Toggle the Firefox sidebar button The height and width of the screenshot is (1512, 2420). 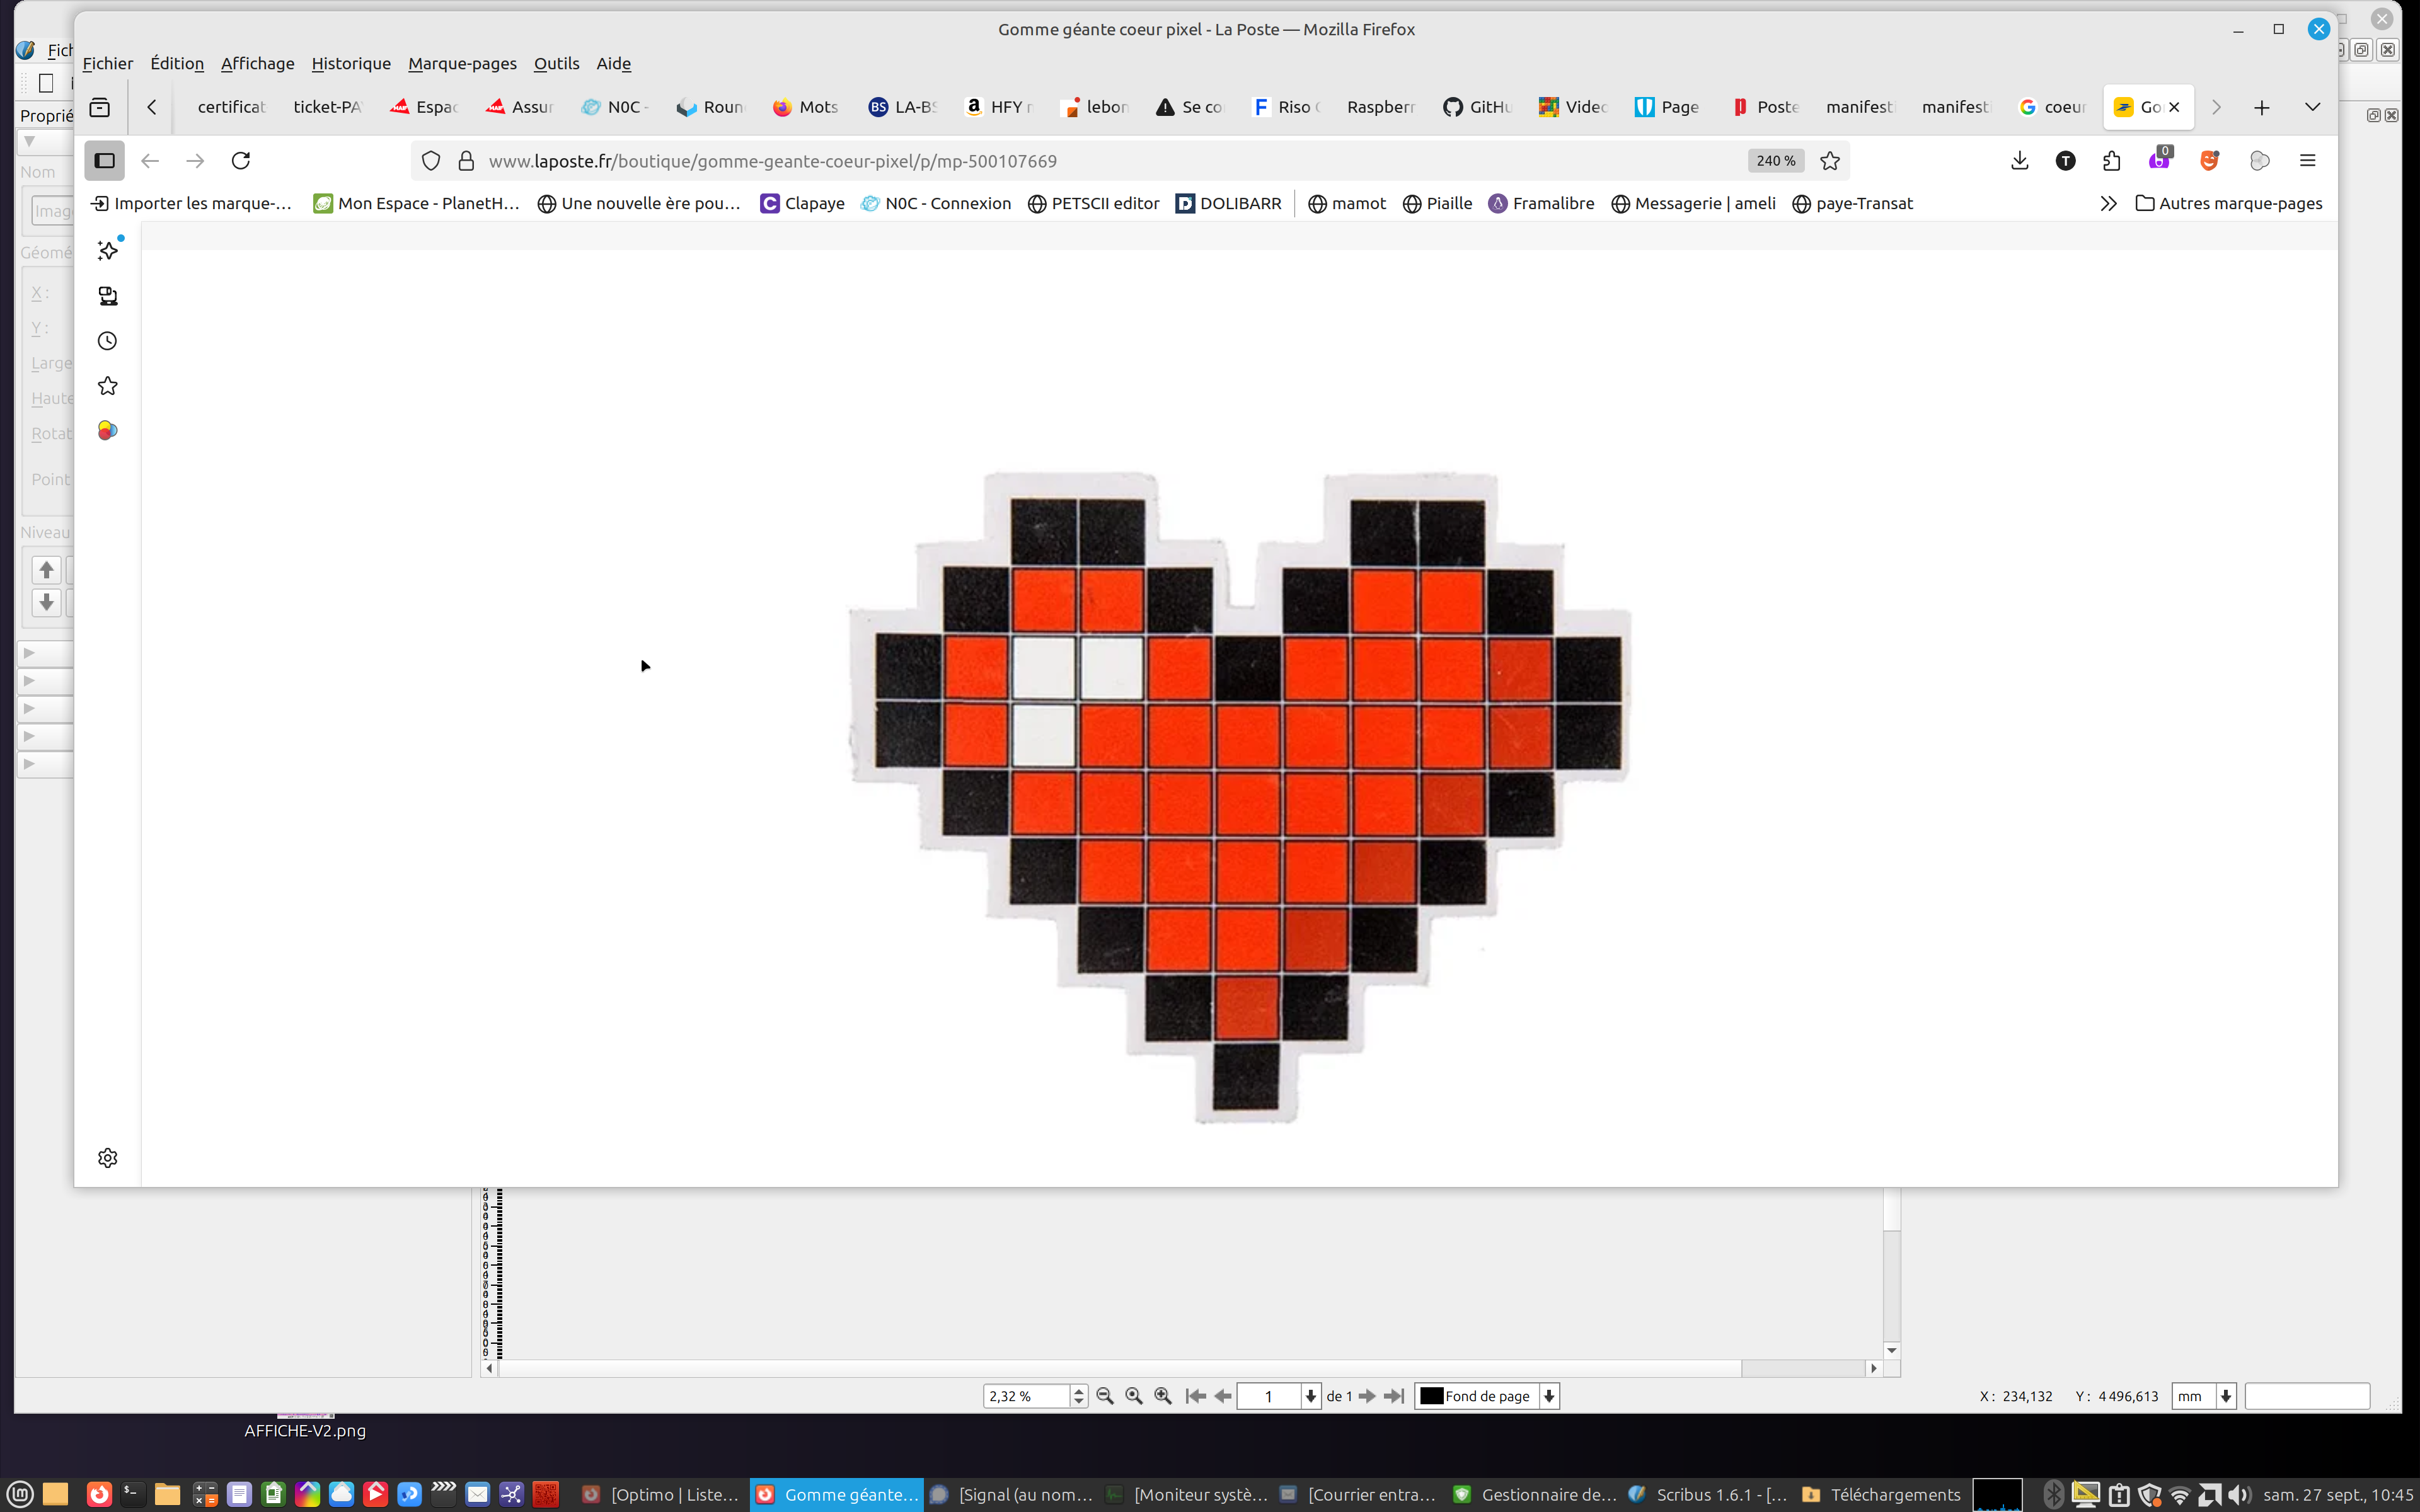tap(104, 161)
